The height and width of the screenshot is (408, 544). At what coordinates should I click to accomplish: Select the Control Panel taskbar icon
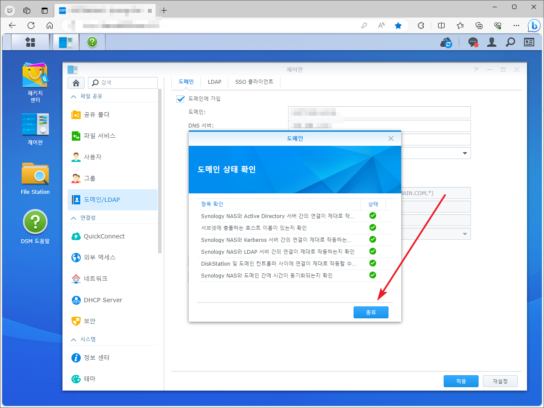[66, 42]
